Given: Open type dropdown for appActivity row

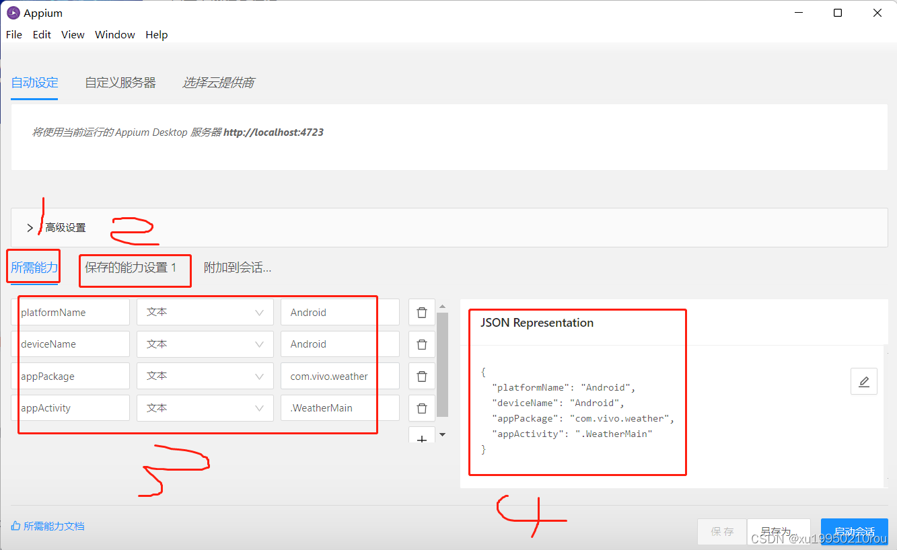Looking at the screenshot, I should (205, 408).
